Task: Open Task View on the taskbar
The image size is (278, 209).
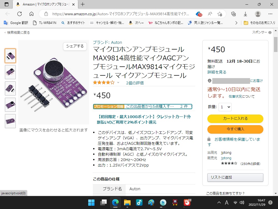Action: [103, 202]
